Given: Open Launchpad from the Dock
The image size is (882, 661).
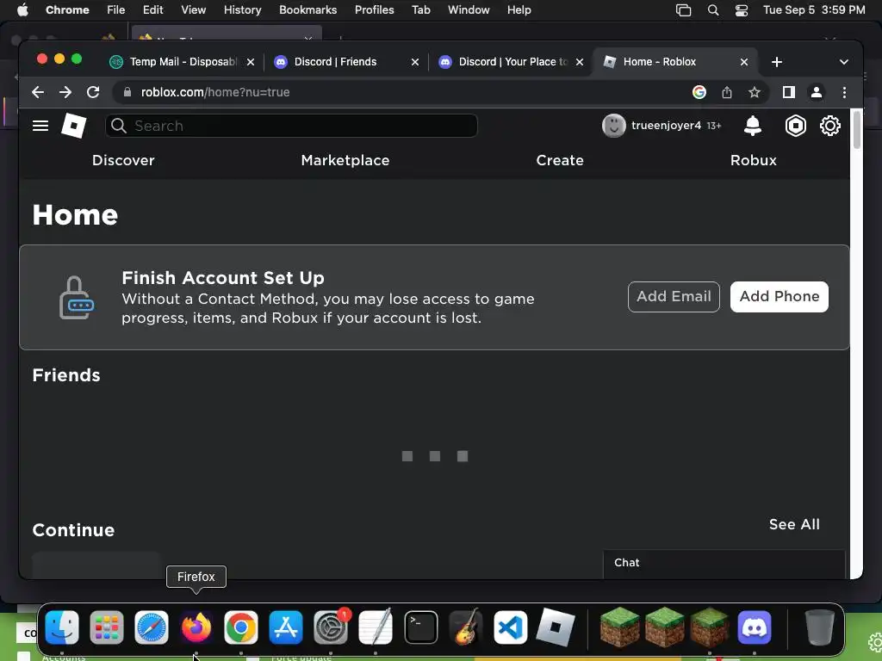Looking at the screenshot, I should point(106,627).
